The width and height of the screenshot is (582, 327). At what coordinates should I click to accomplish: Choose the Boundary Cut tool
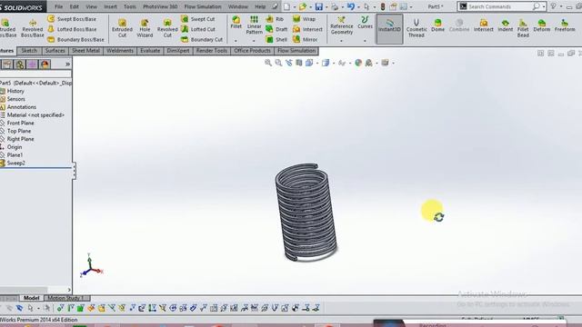[202, 39]
